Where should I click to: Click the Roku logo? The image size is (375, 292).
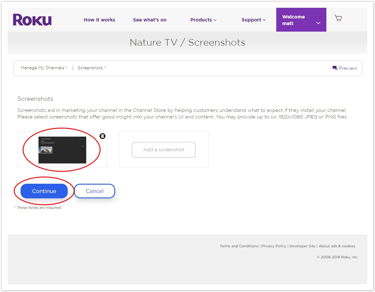tap(33, 20)
